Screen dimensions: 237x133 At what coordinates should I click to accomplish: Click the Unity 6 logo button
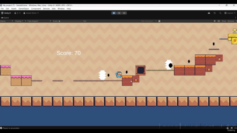click(x=6, y=13)
